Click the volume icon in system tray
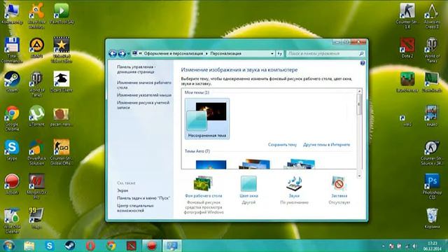 [x=414, y=246]
